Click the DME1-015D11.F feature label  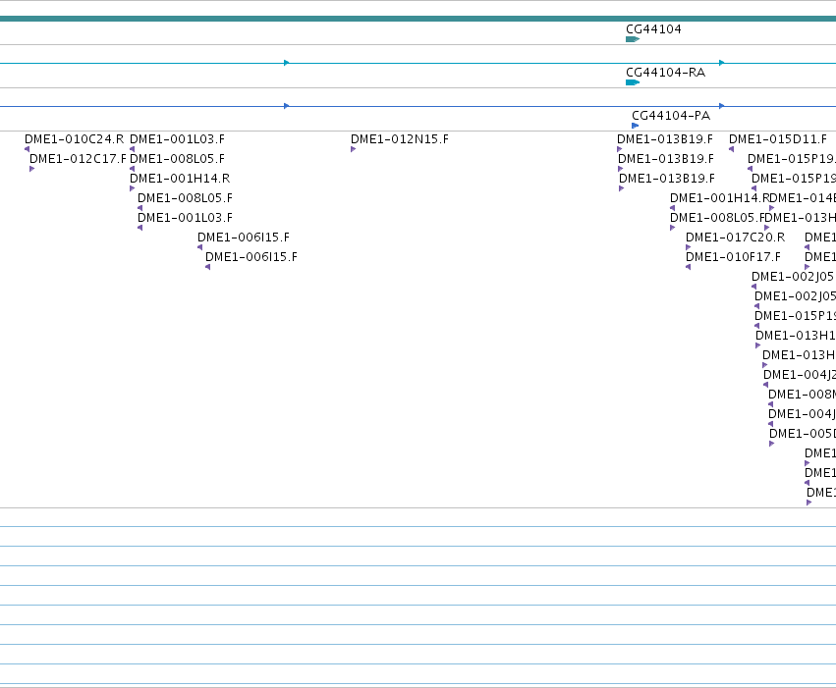777,139
